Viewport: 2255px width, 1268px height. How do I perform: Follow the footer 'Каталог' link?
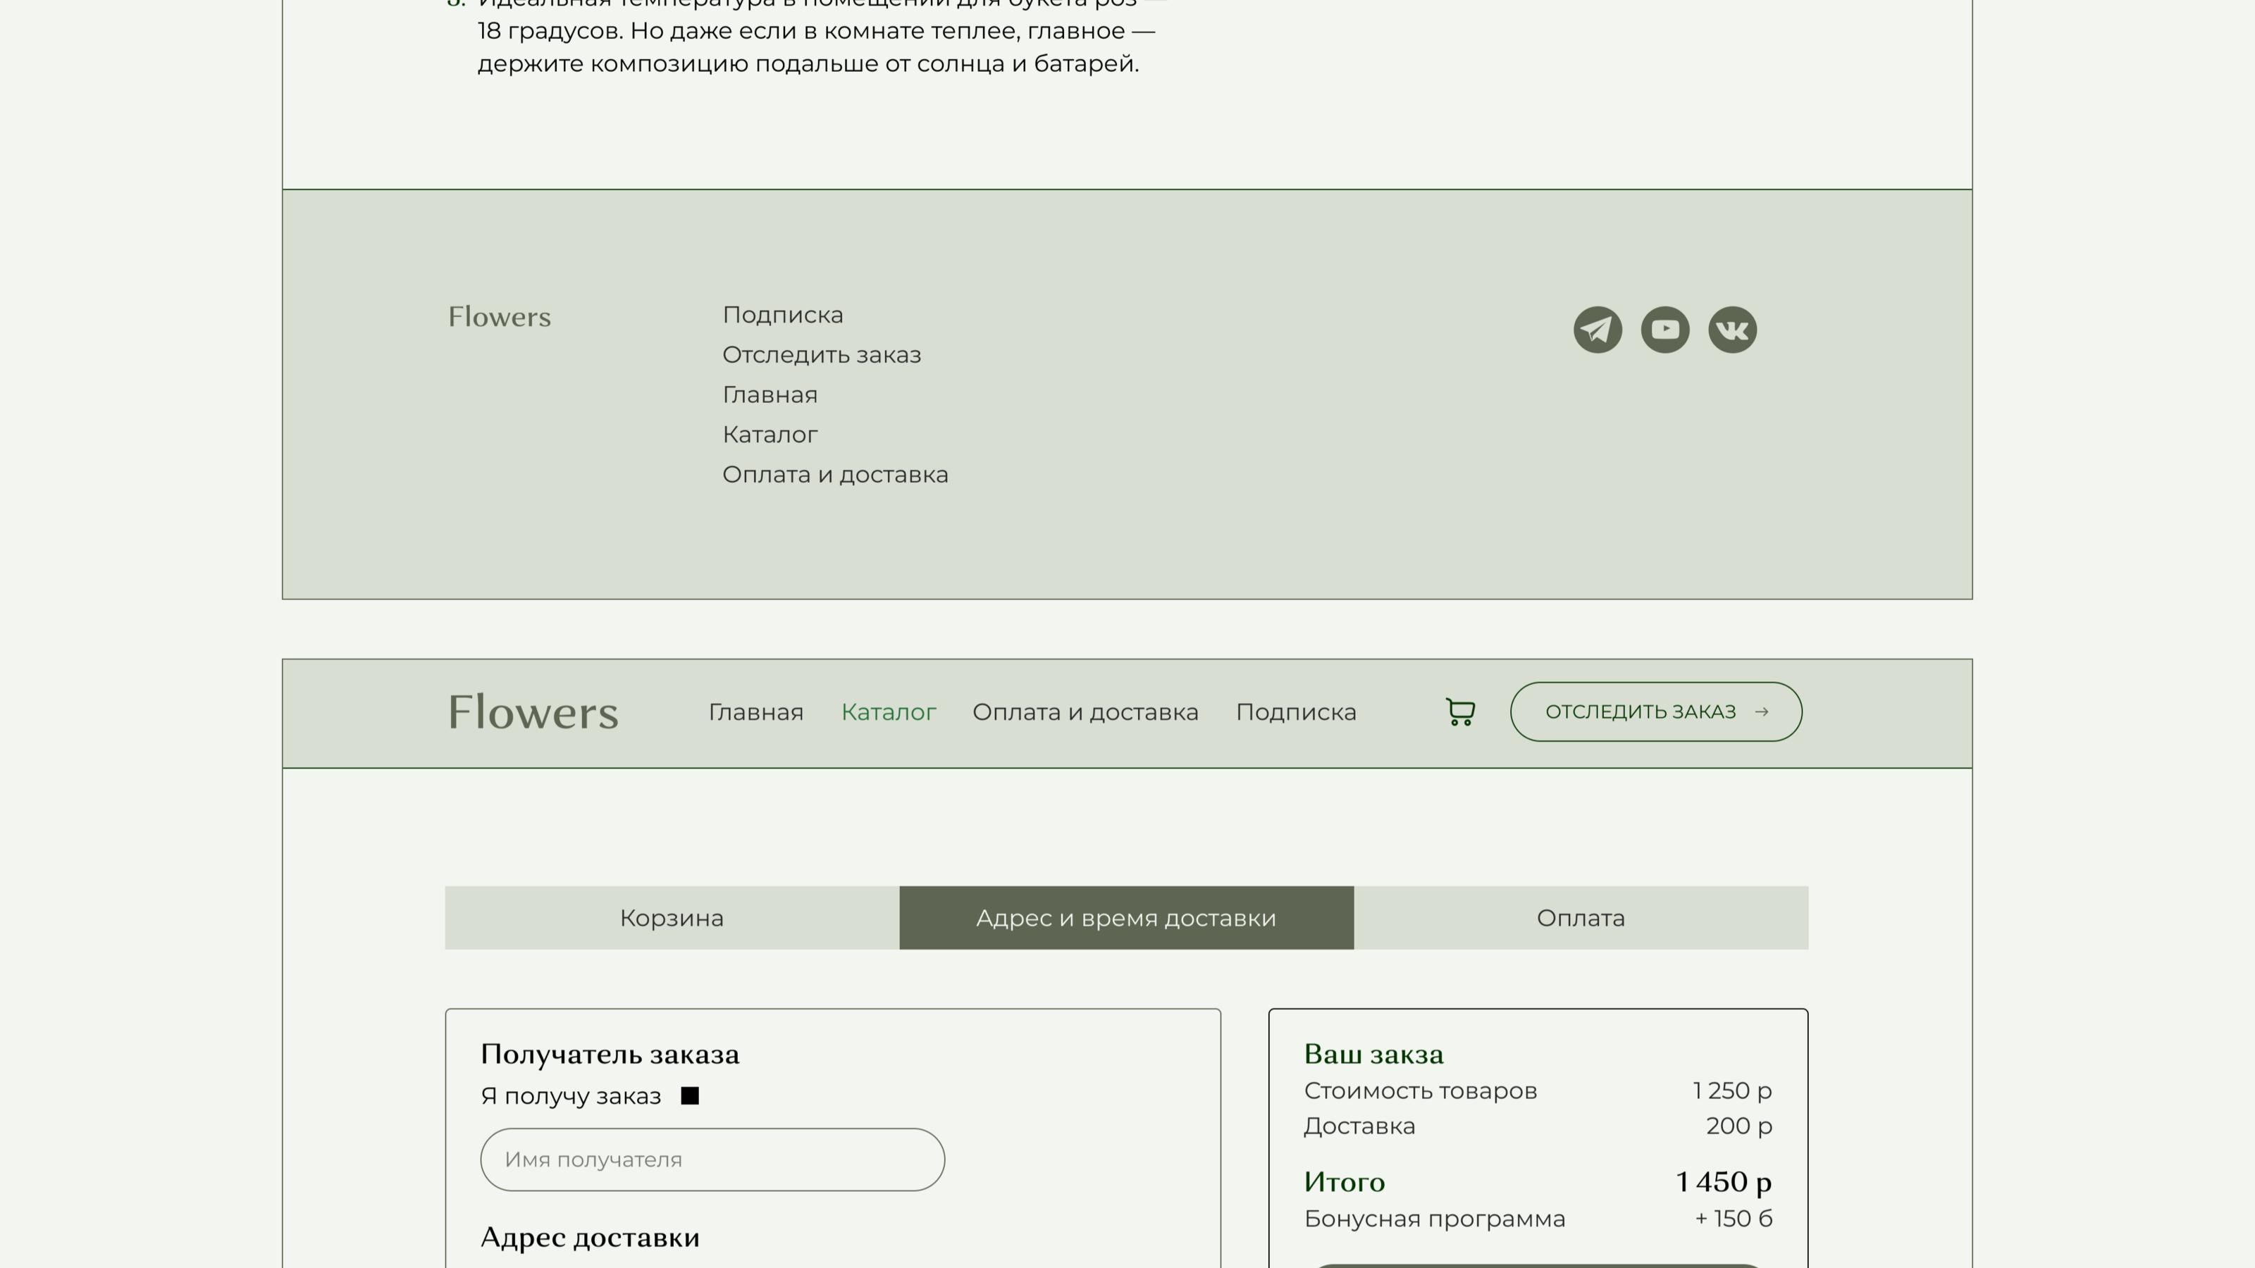tap(770, 435)
